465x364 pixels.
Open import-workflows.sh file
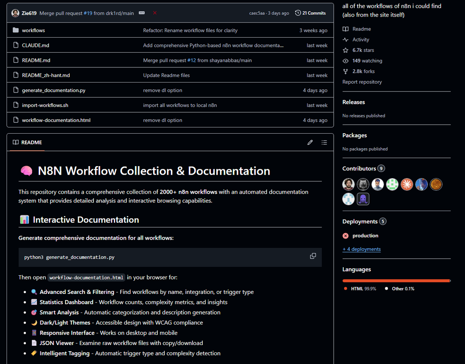pos(45,105)
